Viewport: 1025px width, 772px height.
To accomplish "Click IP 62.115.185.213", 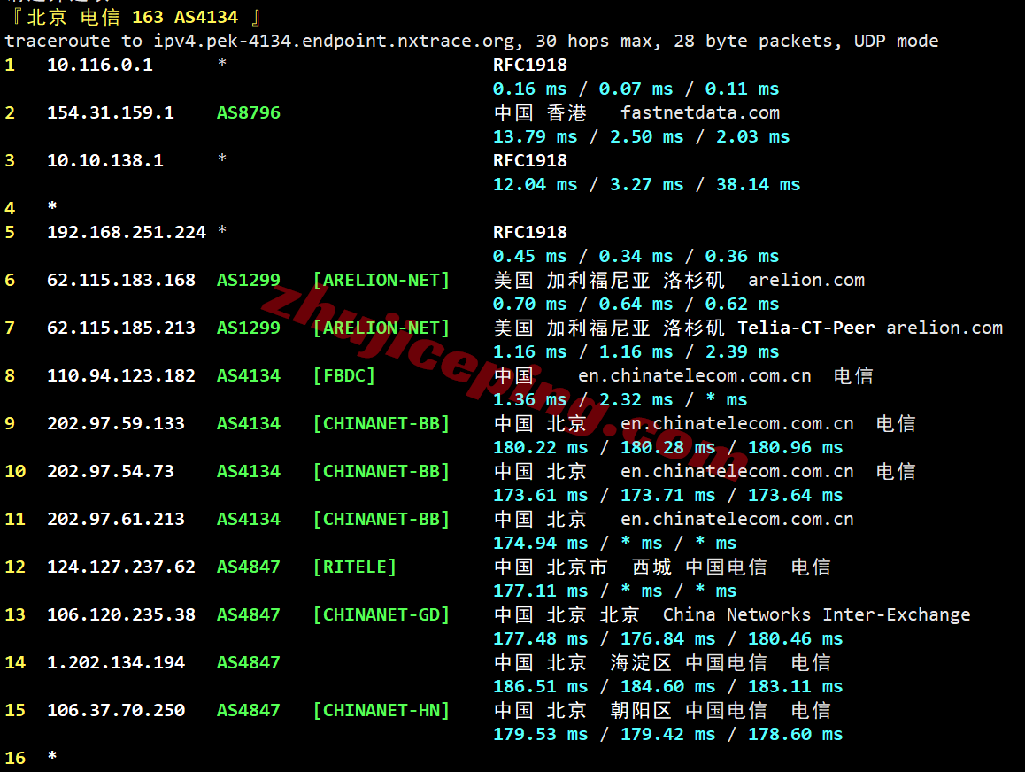I will [x=121, y=328].
